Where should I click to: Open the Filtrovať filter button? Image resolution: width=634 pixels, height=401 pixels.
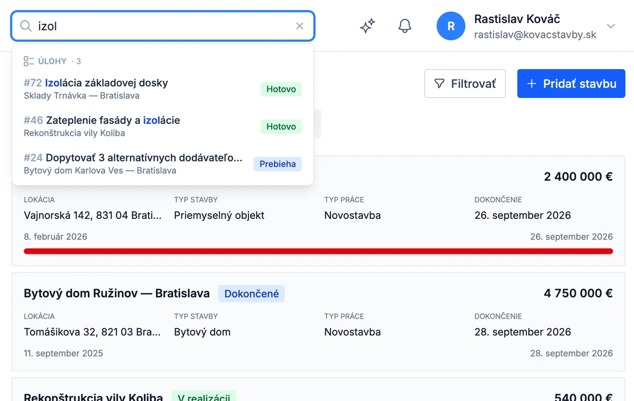[x=465, y=83]
